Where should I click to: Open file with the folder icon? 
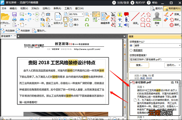click(5, 17)
